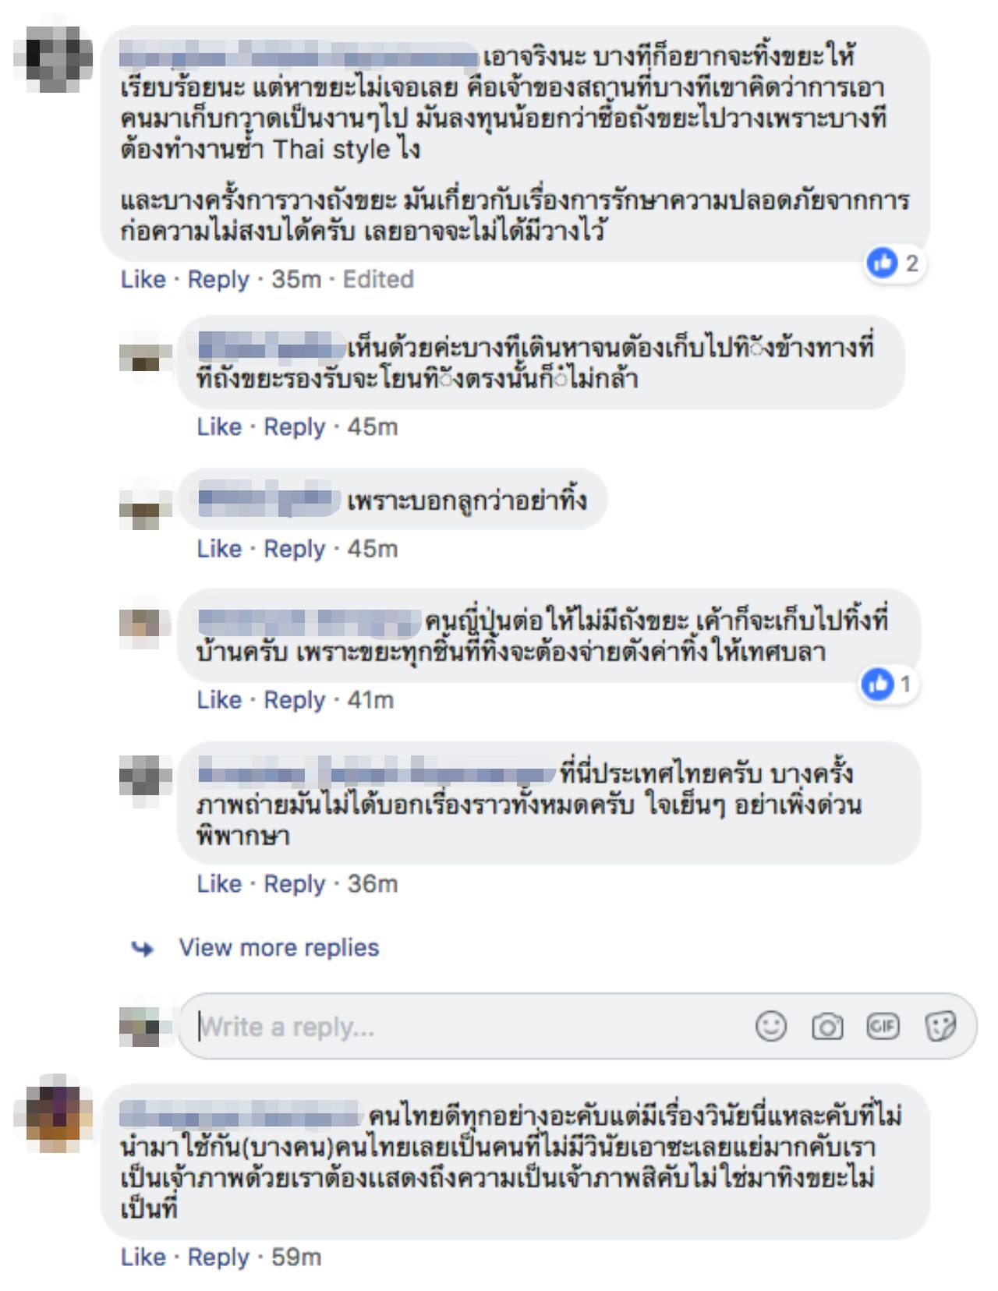Like the first reply posted 45m ago
The height and width of the screenshot is (1291, 998).
tap(219, 426)
